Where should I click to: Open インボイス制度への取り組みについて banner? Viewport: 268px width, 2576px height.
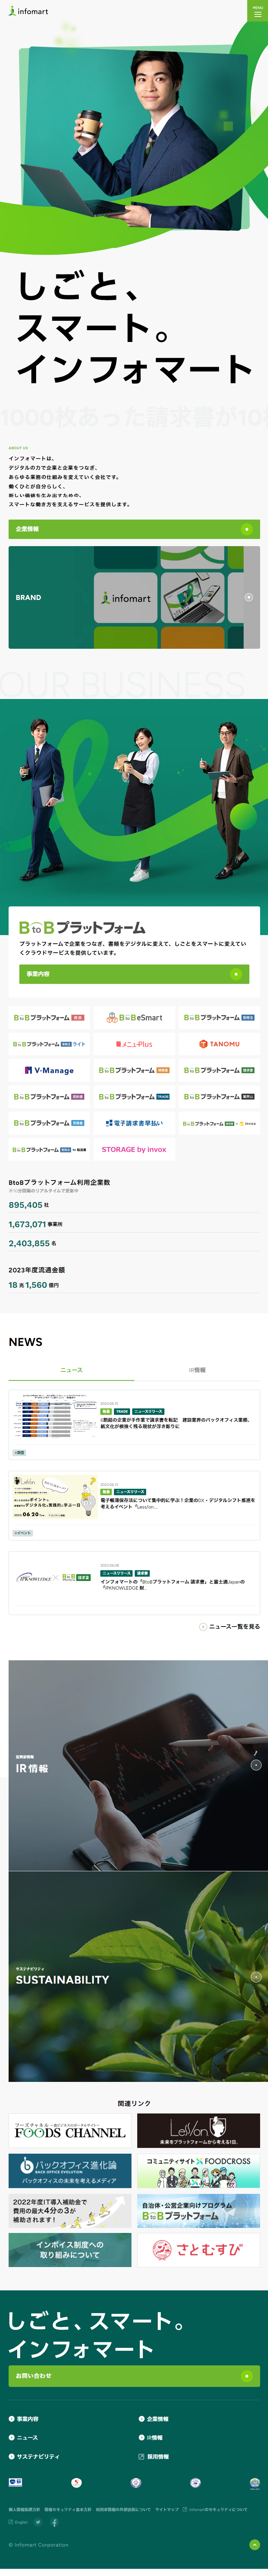pyautogui.click(x=70, y=2250)
